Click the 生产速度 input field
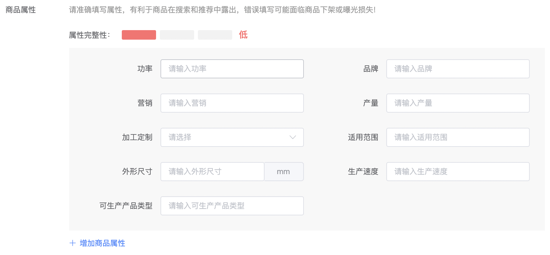 coord(458,172)
